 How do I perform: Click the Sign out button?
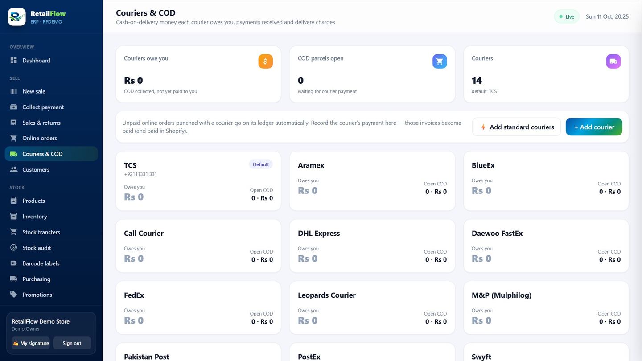coord(72,343)
